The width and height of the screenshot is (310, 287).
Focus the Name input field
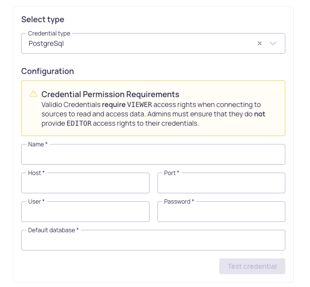coord(153,155)
